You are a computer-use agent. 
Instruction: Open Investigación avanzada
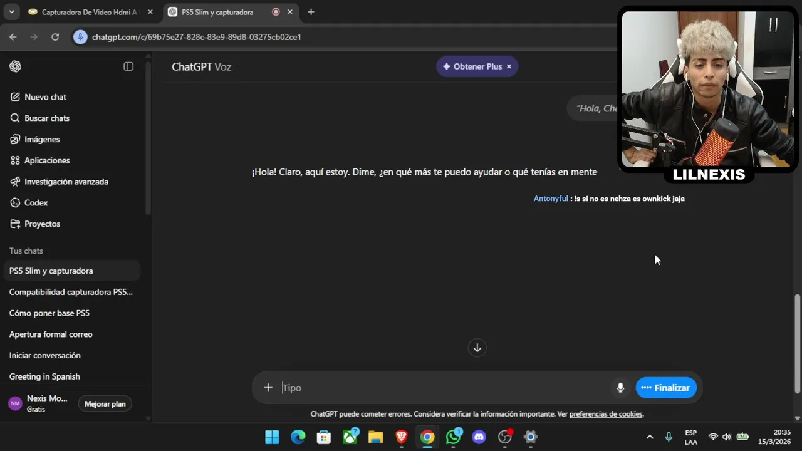(72, 182)
